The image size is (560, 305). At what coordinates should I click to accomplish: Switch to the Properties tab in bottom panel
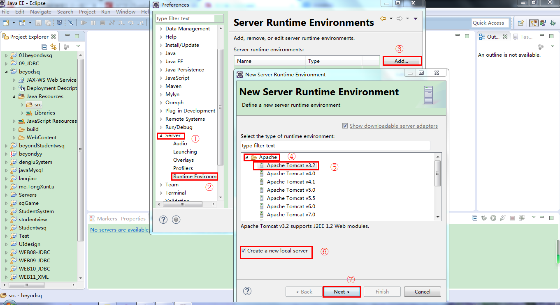coord(133,219)
